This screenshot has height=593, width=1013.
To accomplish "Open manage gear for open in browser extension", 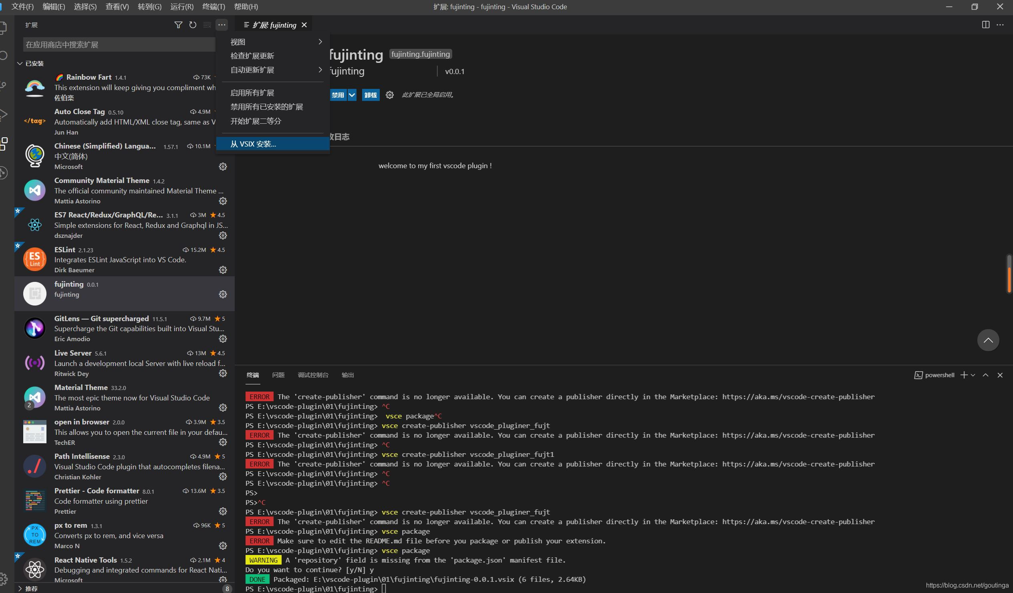I will tap(223, 442).
